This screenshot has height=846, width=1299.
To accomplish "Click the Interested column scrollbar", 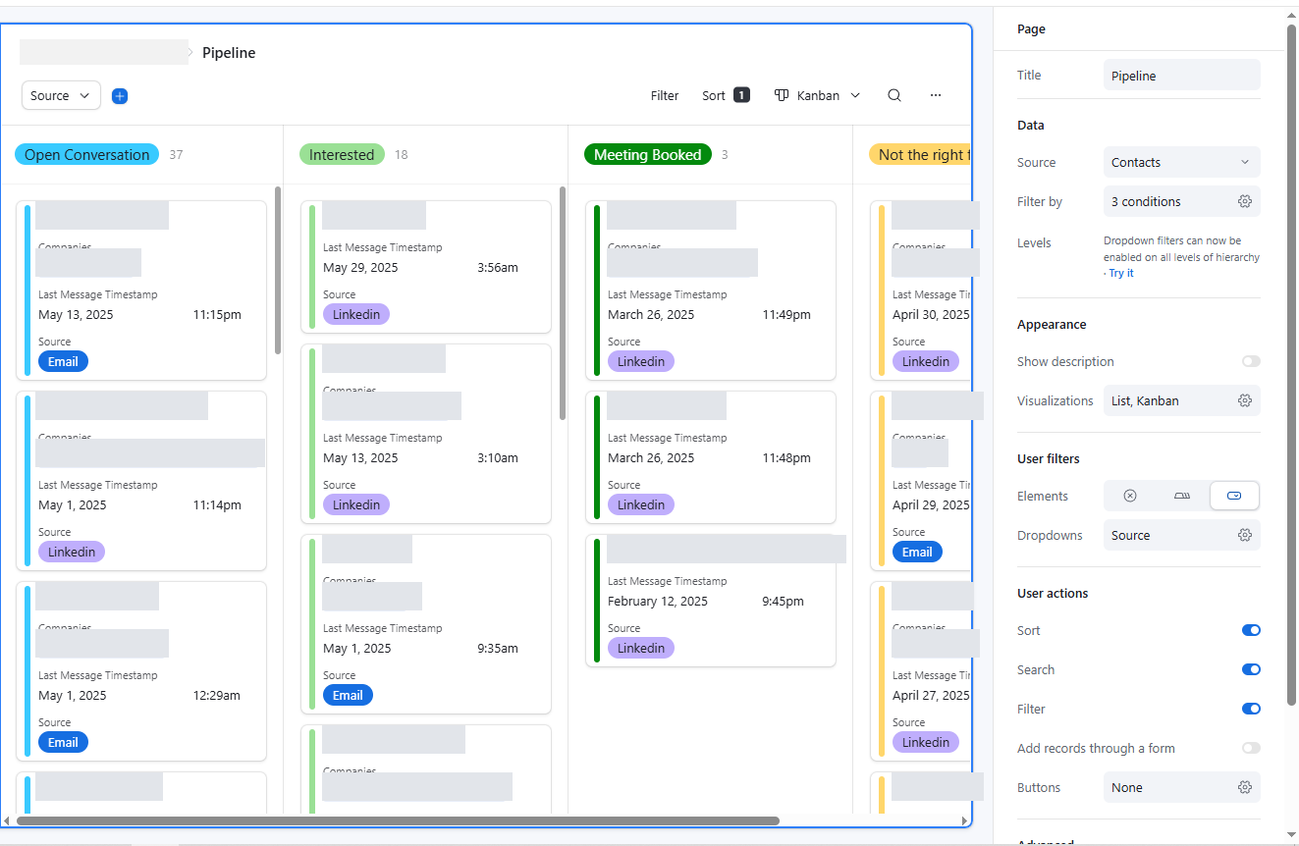I will (x=563, y=302).
